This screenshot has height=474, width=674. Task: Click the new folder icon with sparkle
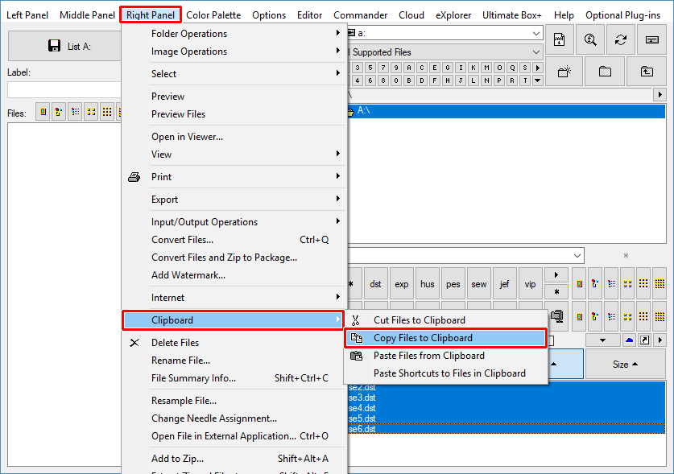(564, 72)
